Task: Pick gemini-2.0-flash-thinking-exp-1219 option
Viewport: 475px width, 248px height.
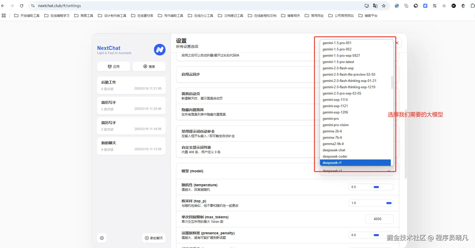Action: pos(355,87)
